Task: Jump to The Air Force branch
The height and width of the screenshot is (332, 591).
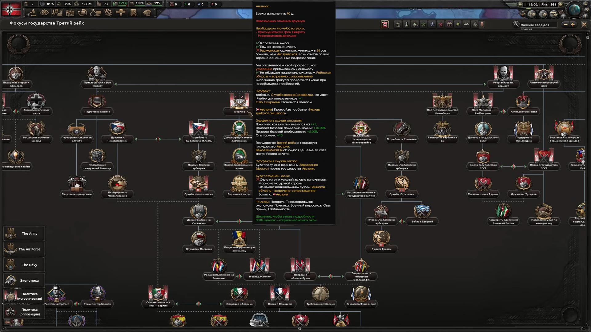Action: [24, 249]
